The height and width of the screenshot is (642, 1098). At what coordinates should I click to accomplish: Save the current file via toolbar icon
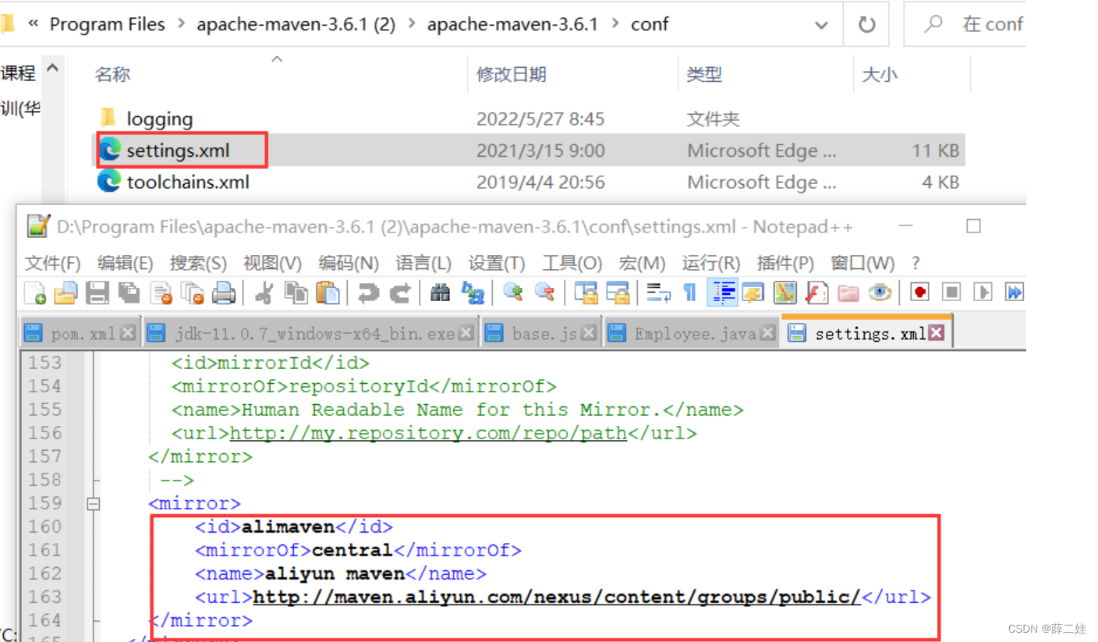97,293
